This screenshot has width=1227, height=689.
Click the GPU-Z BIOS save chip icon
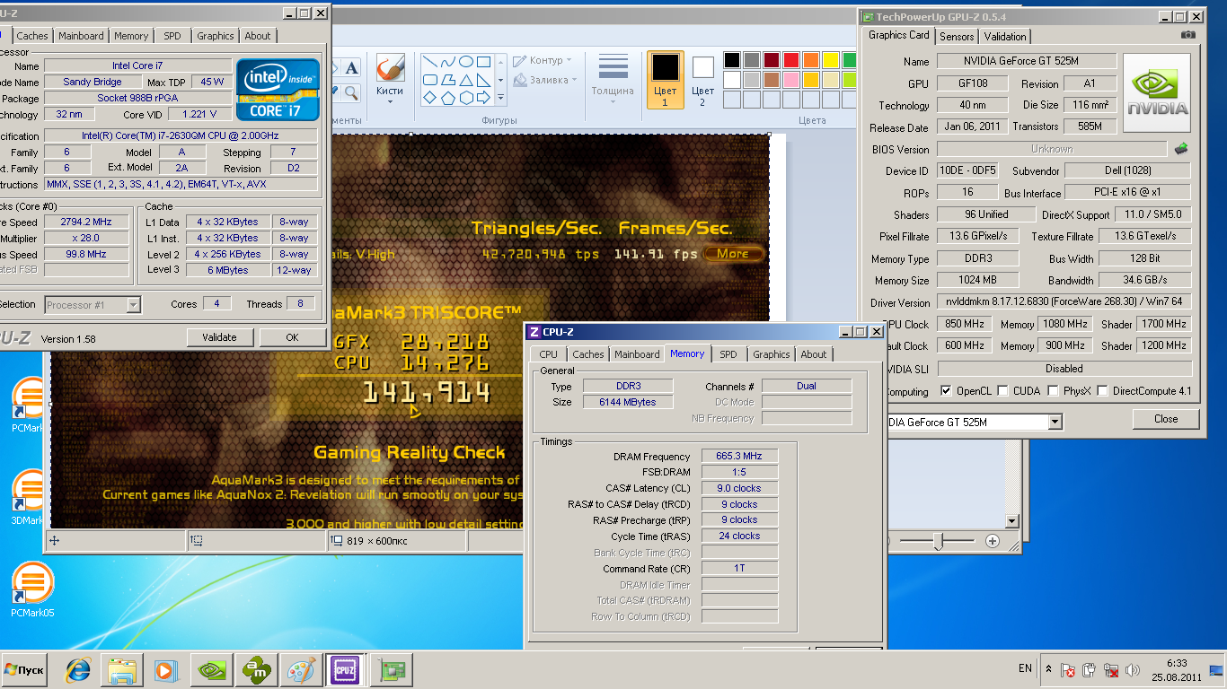(x=1181, y=149)
